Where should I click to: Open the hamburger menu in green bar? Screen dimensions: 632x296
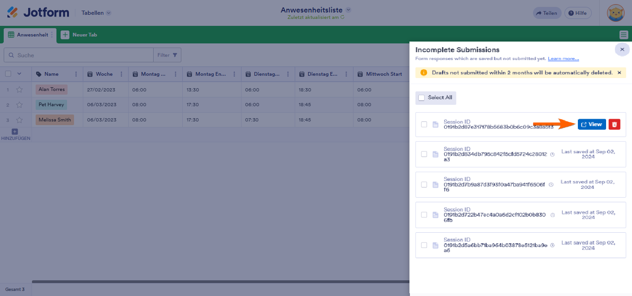pos(624,35)
